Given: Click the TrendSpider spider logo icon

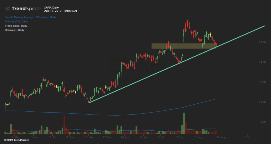Looking at the screenshot, I should coord(8,9).
